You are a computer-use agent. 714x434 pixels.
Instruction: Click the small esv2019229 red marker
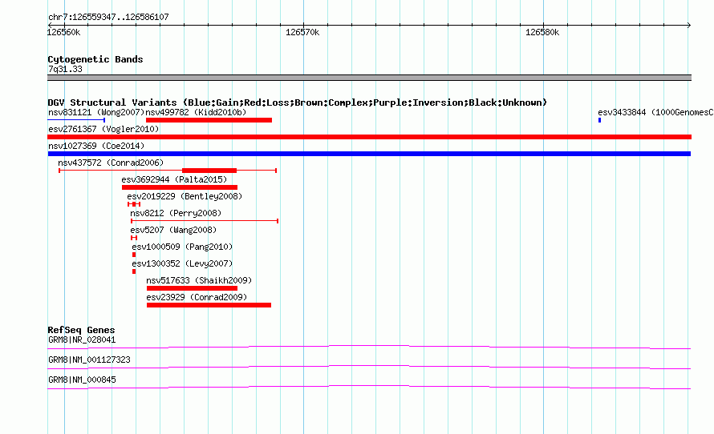(134, 204)
